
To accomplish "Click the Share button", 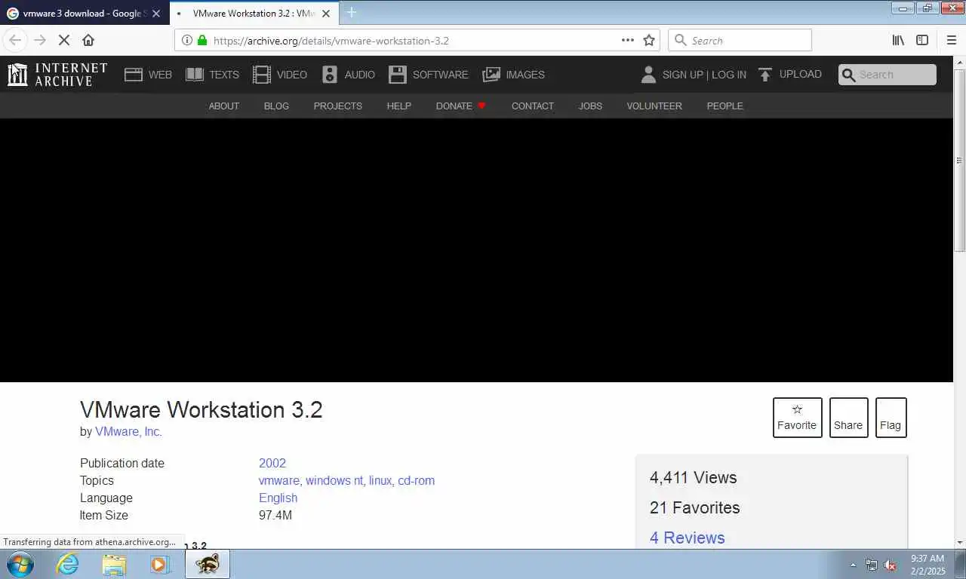I will tap(849, 418).
